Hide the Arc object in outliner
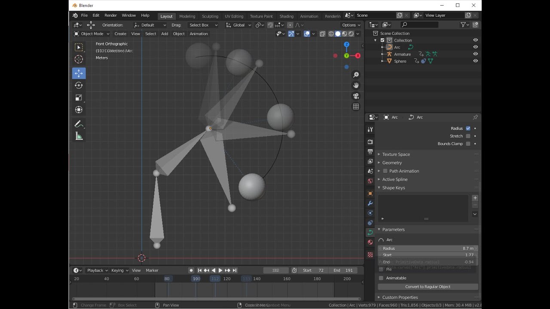Screen dimensions: 550x309 pyautogui.click(x=475, y=47)
